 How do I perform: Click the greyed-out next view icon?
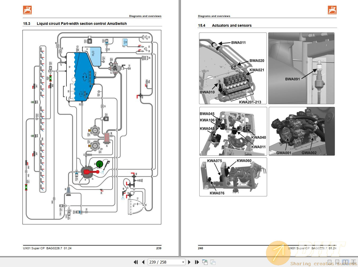click(x=213, y=262)
